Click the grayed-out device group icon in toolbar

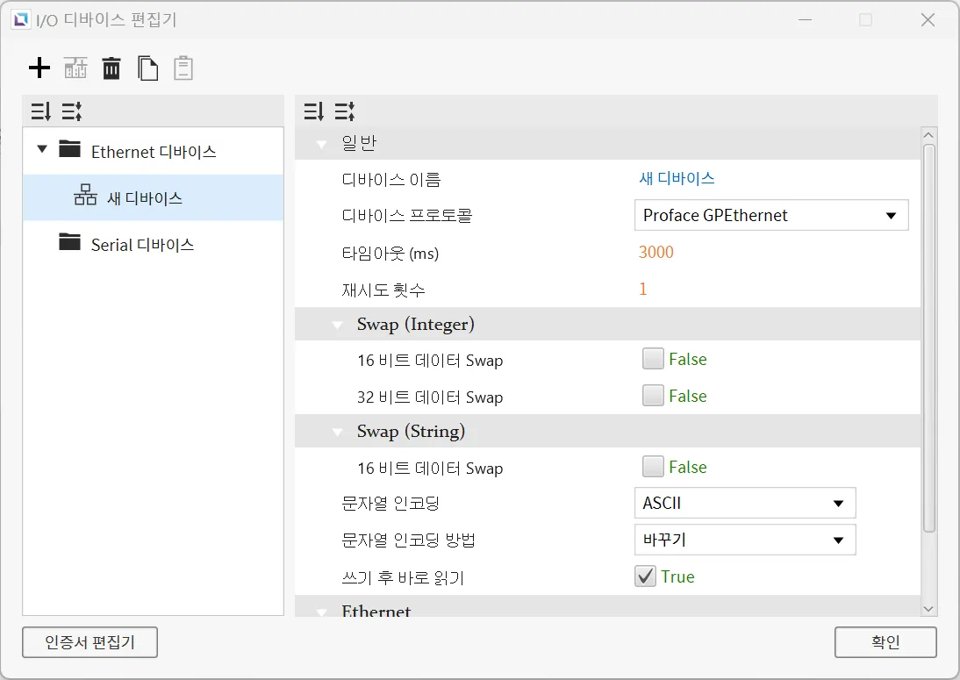tap(75, 68)
